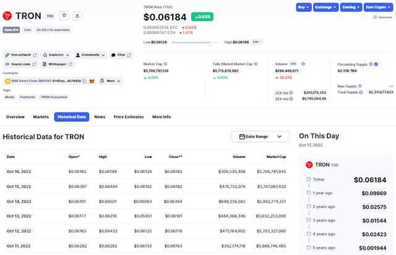Click the green 0.03% price change badge
The image size is (396, 255).
202,17
